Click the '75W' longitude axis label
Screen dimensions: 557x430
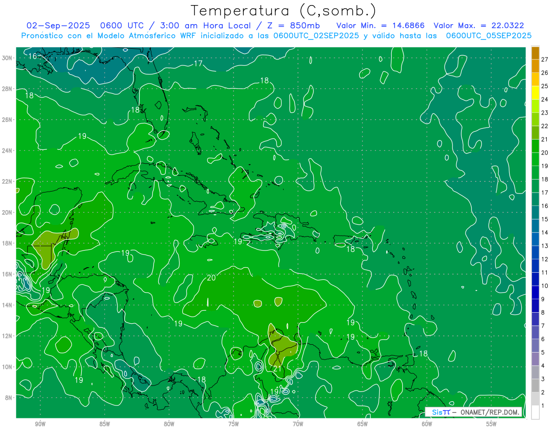coord(233,424)
